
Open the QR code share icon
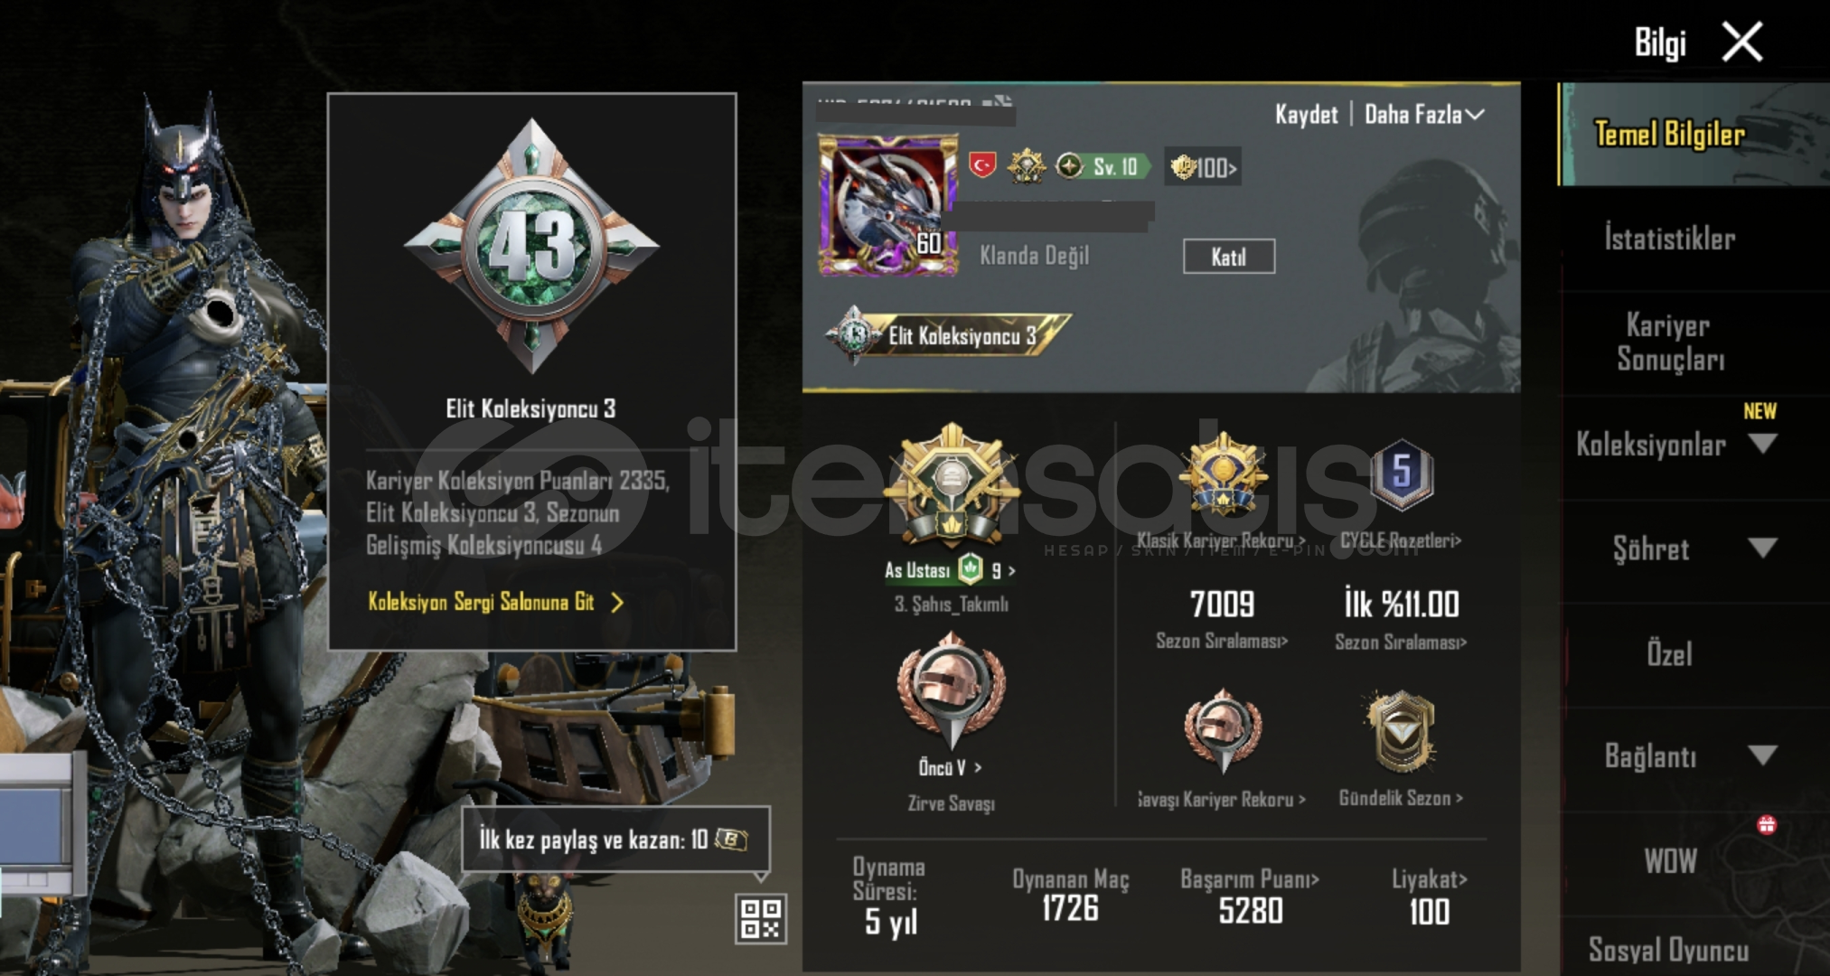coord(761,919)
